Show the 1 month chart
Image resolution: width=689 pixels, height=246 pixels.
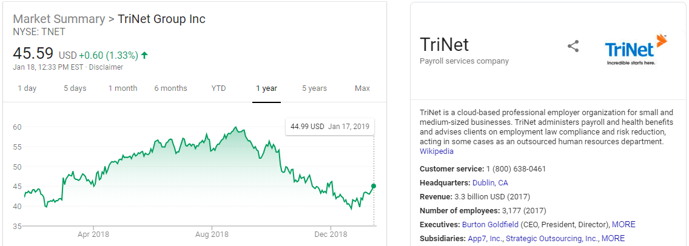click(x=123, y=88)
